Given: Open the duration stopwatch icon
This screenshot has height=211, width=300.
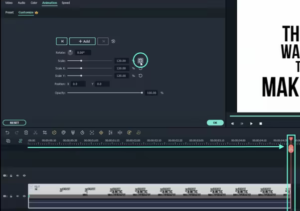Looking at the screenshot, I should click(x=82, y=133).
